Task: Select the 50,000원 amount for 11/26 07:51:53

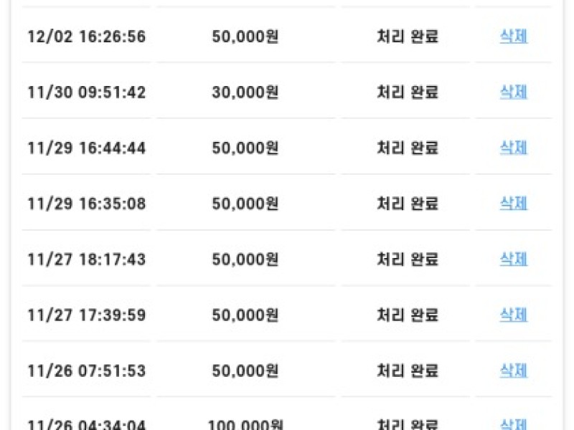Action: (245, 371)
